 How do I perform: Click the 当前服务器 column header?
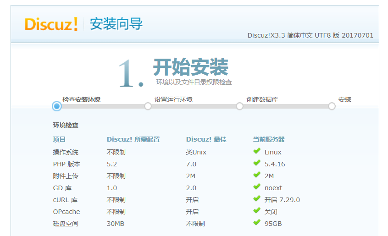[269, 139]
